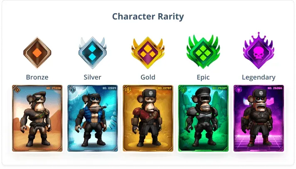Click the Gold winged badge icon
Viewport: 296px width, 169px height.
click(x=148, y=53)
